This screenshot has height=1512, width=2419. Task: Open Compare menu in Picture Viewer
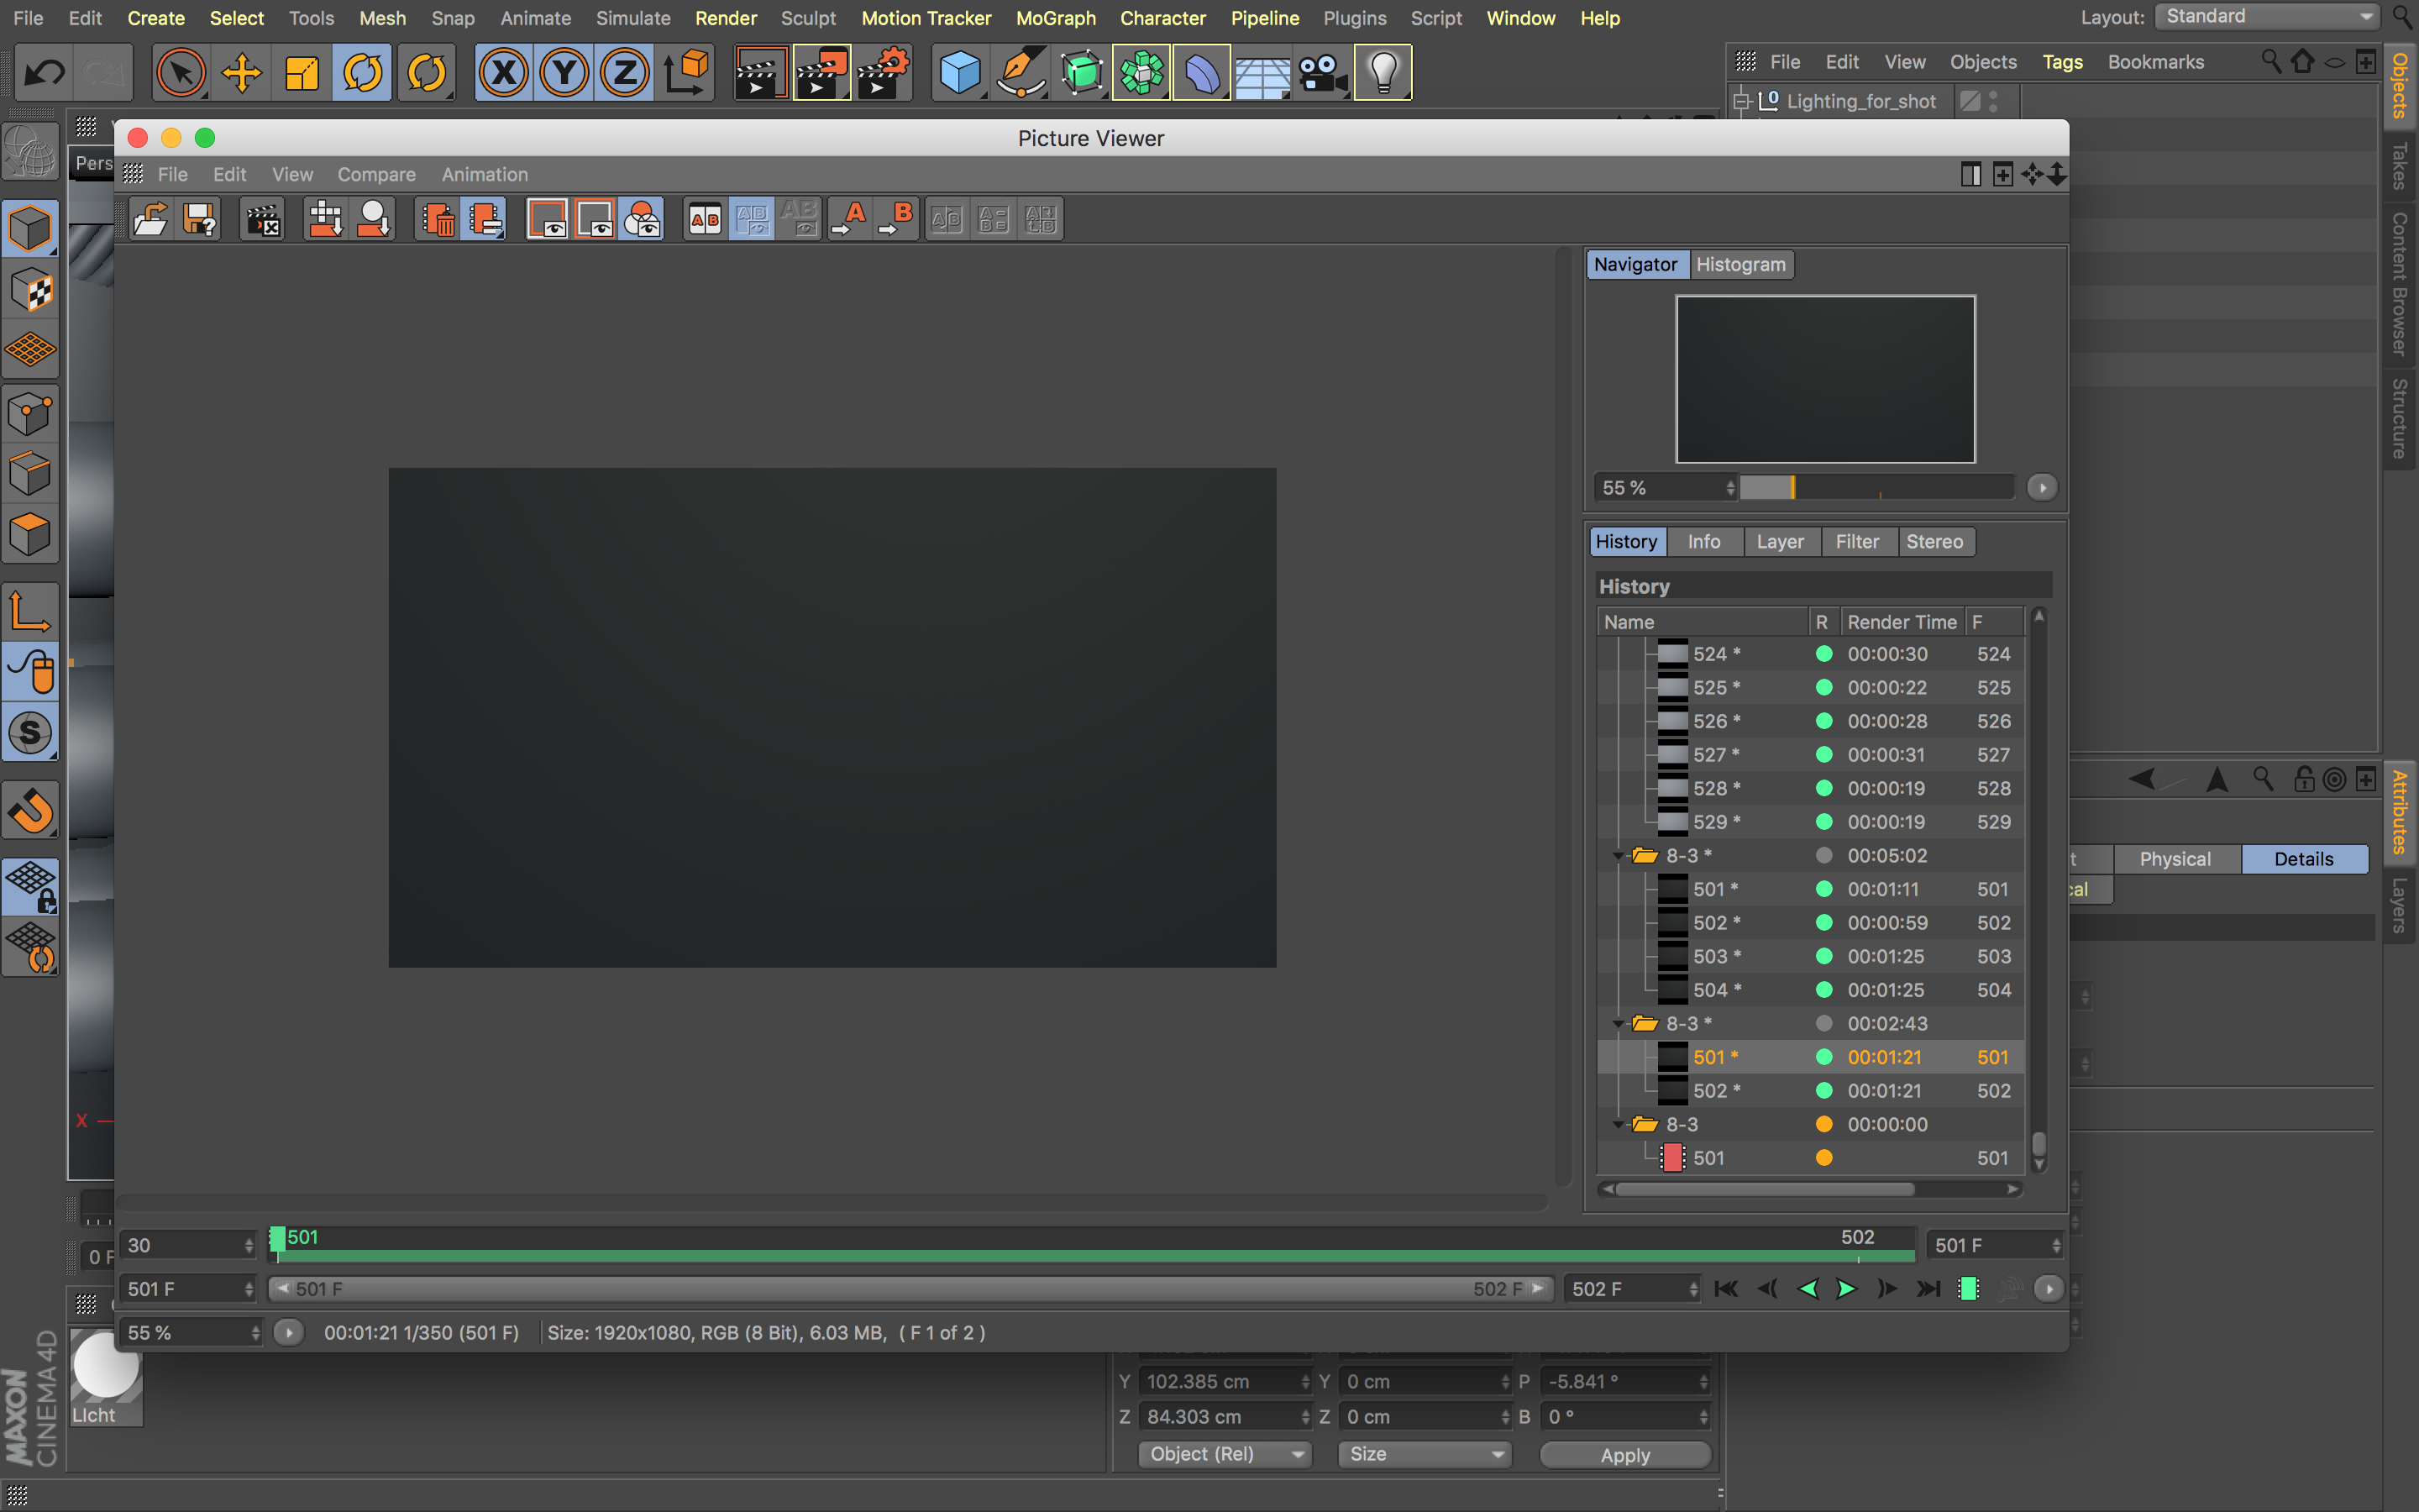[375, 174]
